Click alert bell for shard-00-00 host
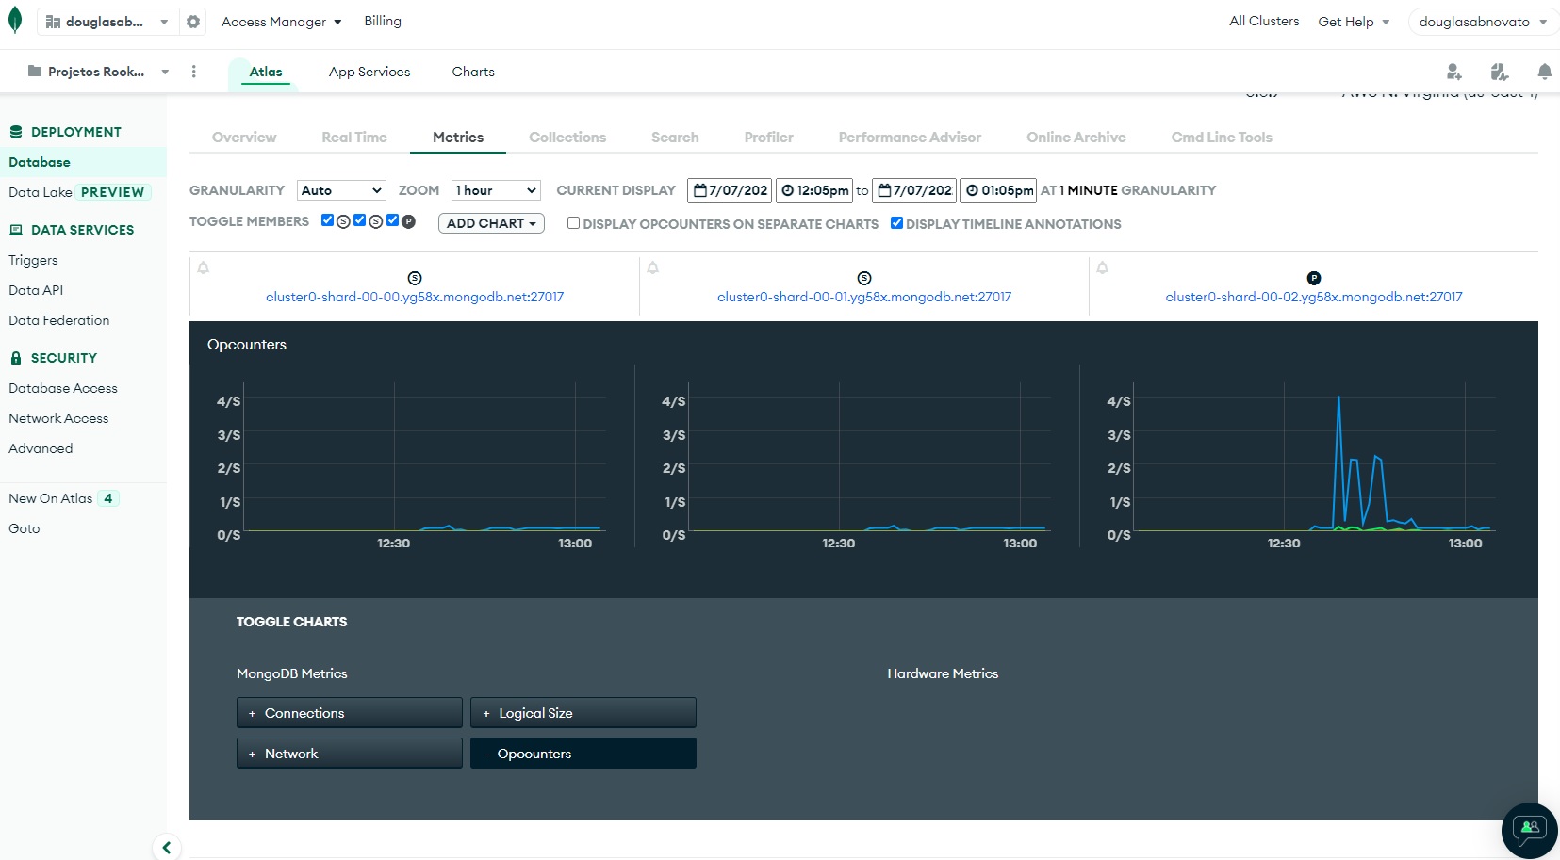 point(204,268)
